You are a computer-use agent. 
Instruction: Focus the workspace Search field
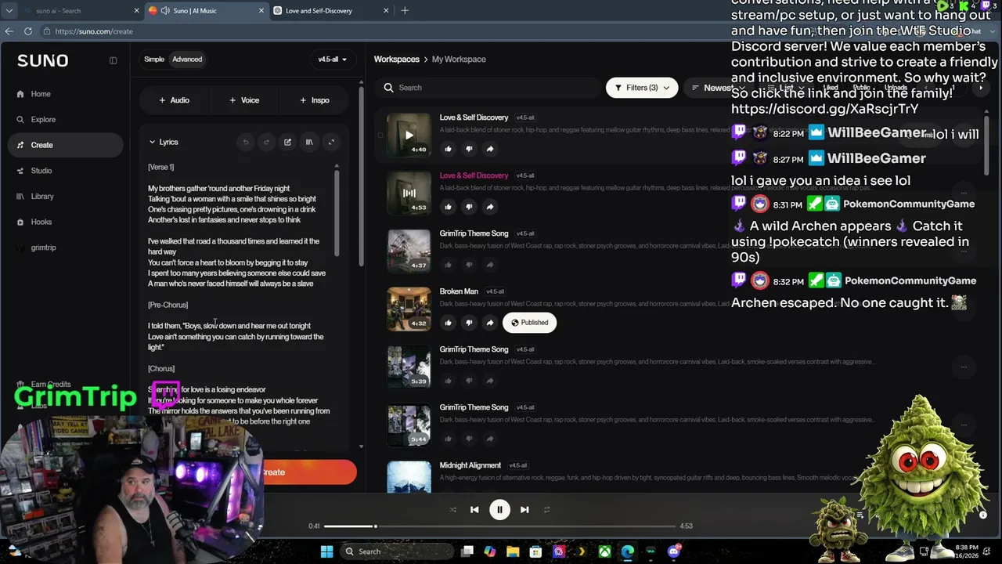click(487, 88)
